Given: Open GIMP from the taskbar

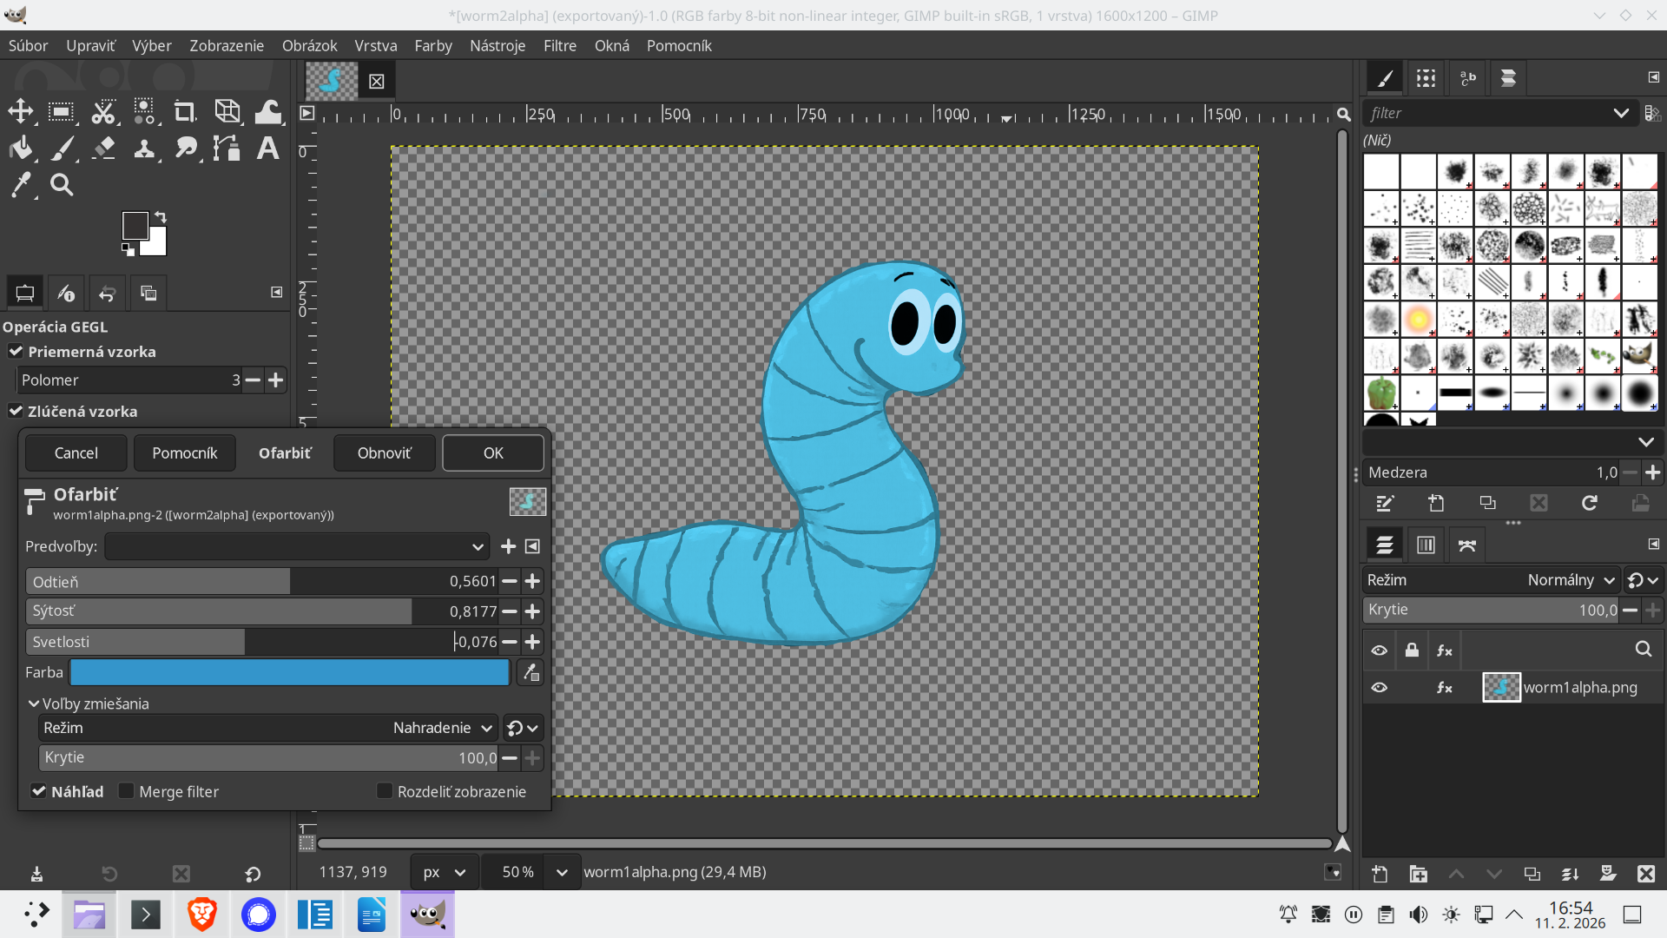Looking at the screenshot, I should pyautogui.click(x=426, y=914).
